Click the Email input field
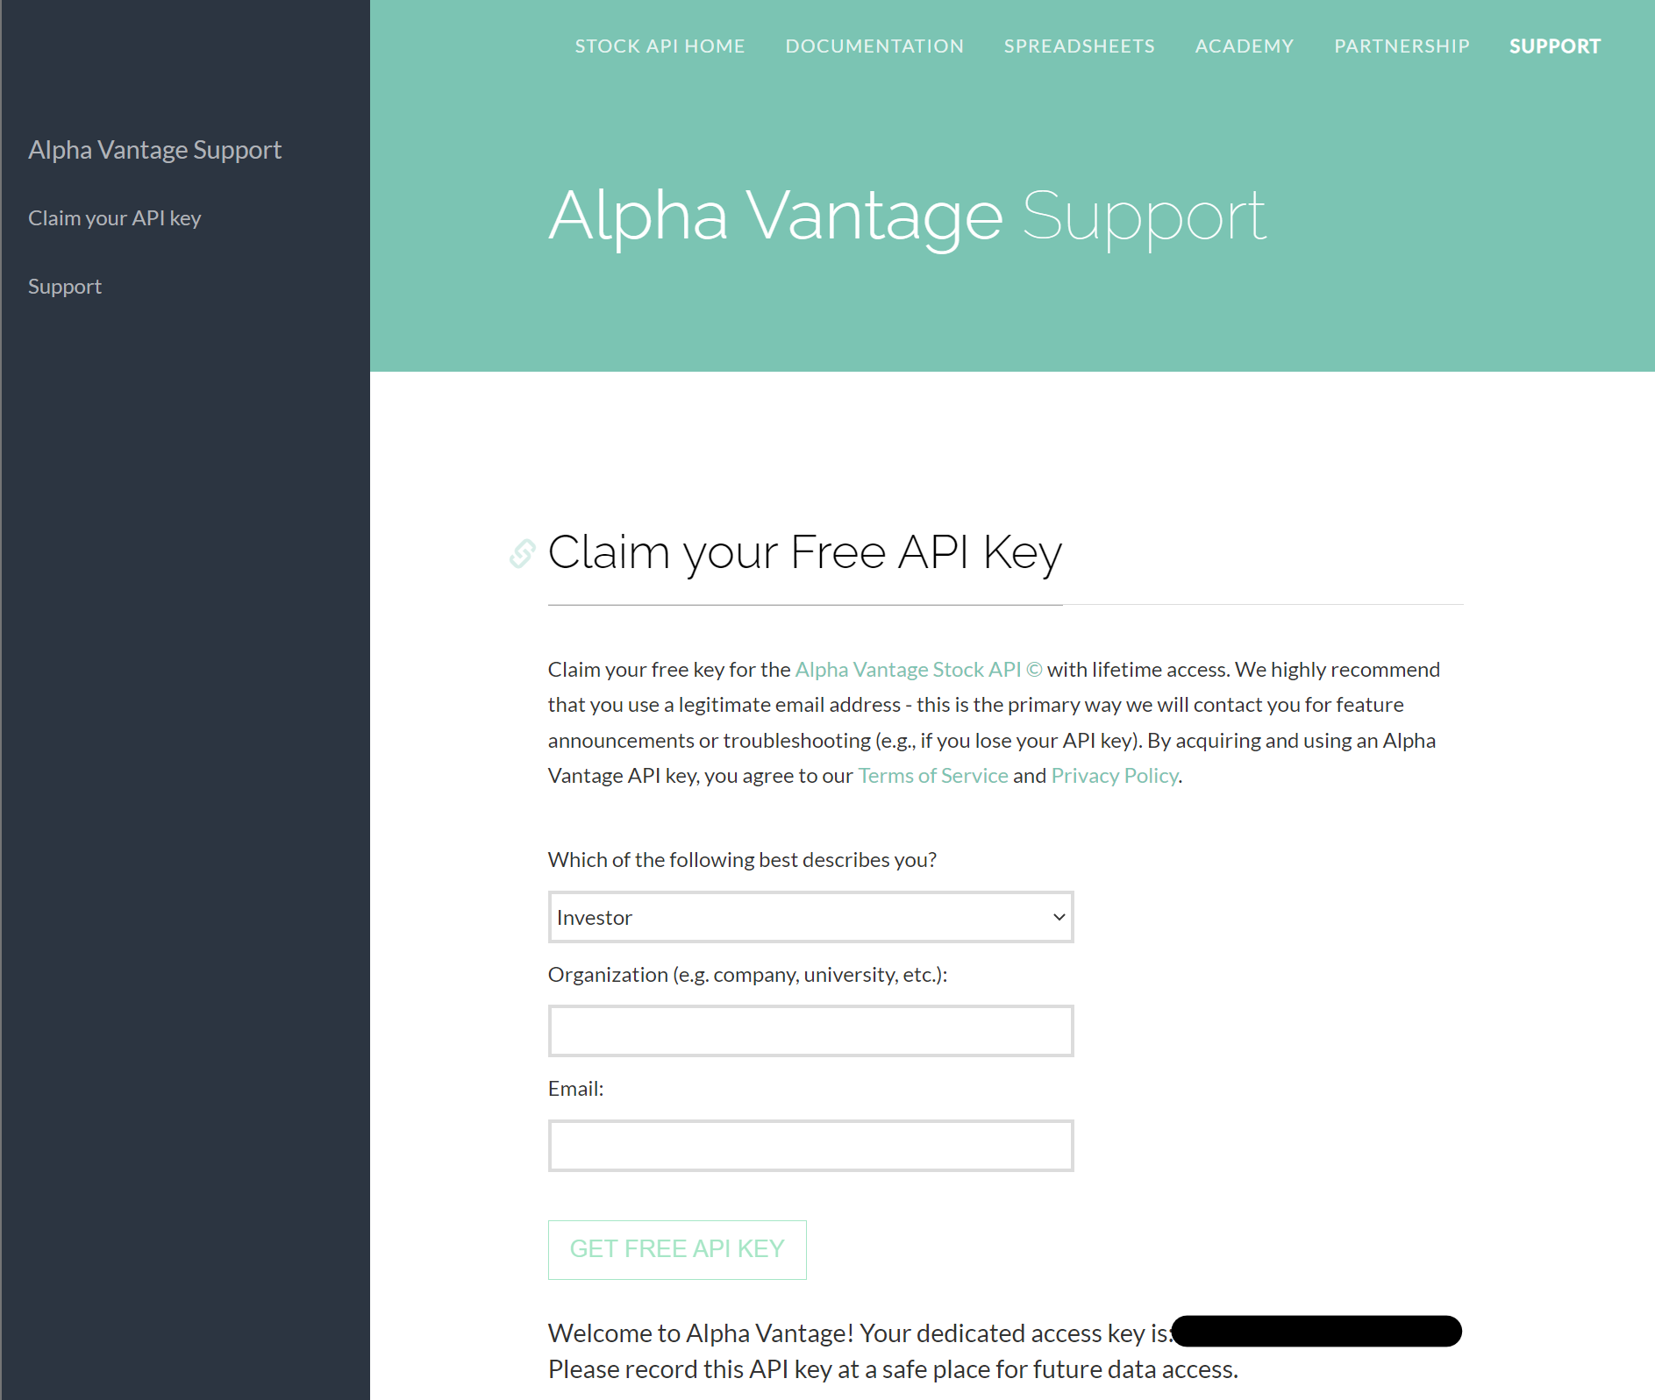The width and height of the screenshot is (1655, 1400). (x=810, y=1145)
